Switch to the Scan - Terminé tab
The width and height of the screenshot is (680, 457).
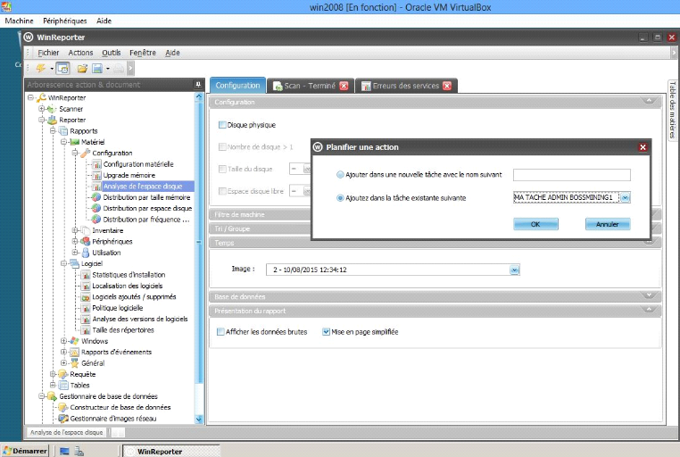click(x=310, y=86)
